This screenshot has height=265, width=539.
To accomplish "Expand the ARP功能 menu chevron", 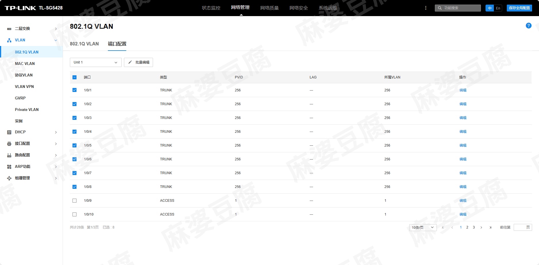I will pyautogui.click(x=56, y=167).
